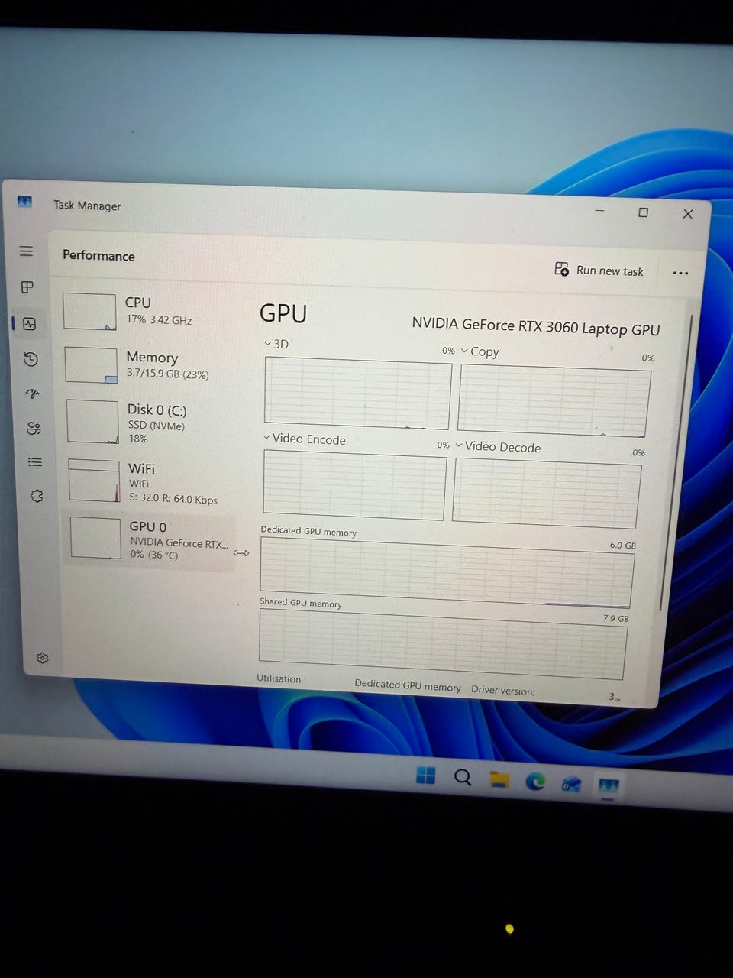This screenshot has height=978, width=733.
Task: Open the App history page icon
Action: coord(31,359)
